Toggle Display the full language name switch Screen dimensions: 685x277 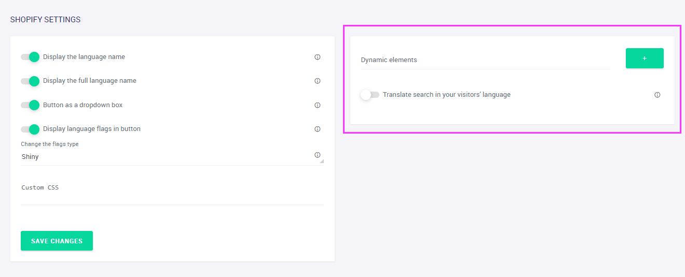pyautogui.click(x=30, y=81)
